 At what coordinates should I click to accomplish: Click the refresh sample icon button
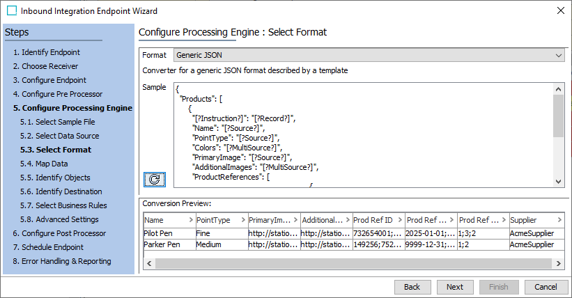tap(154, 179)
